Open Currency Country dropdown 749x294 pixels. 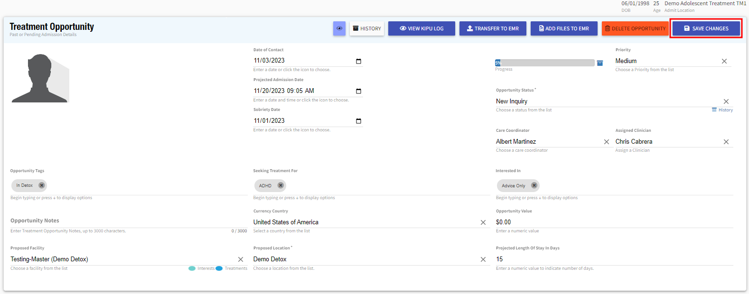click(x=361, y=222)
